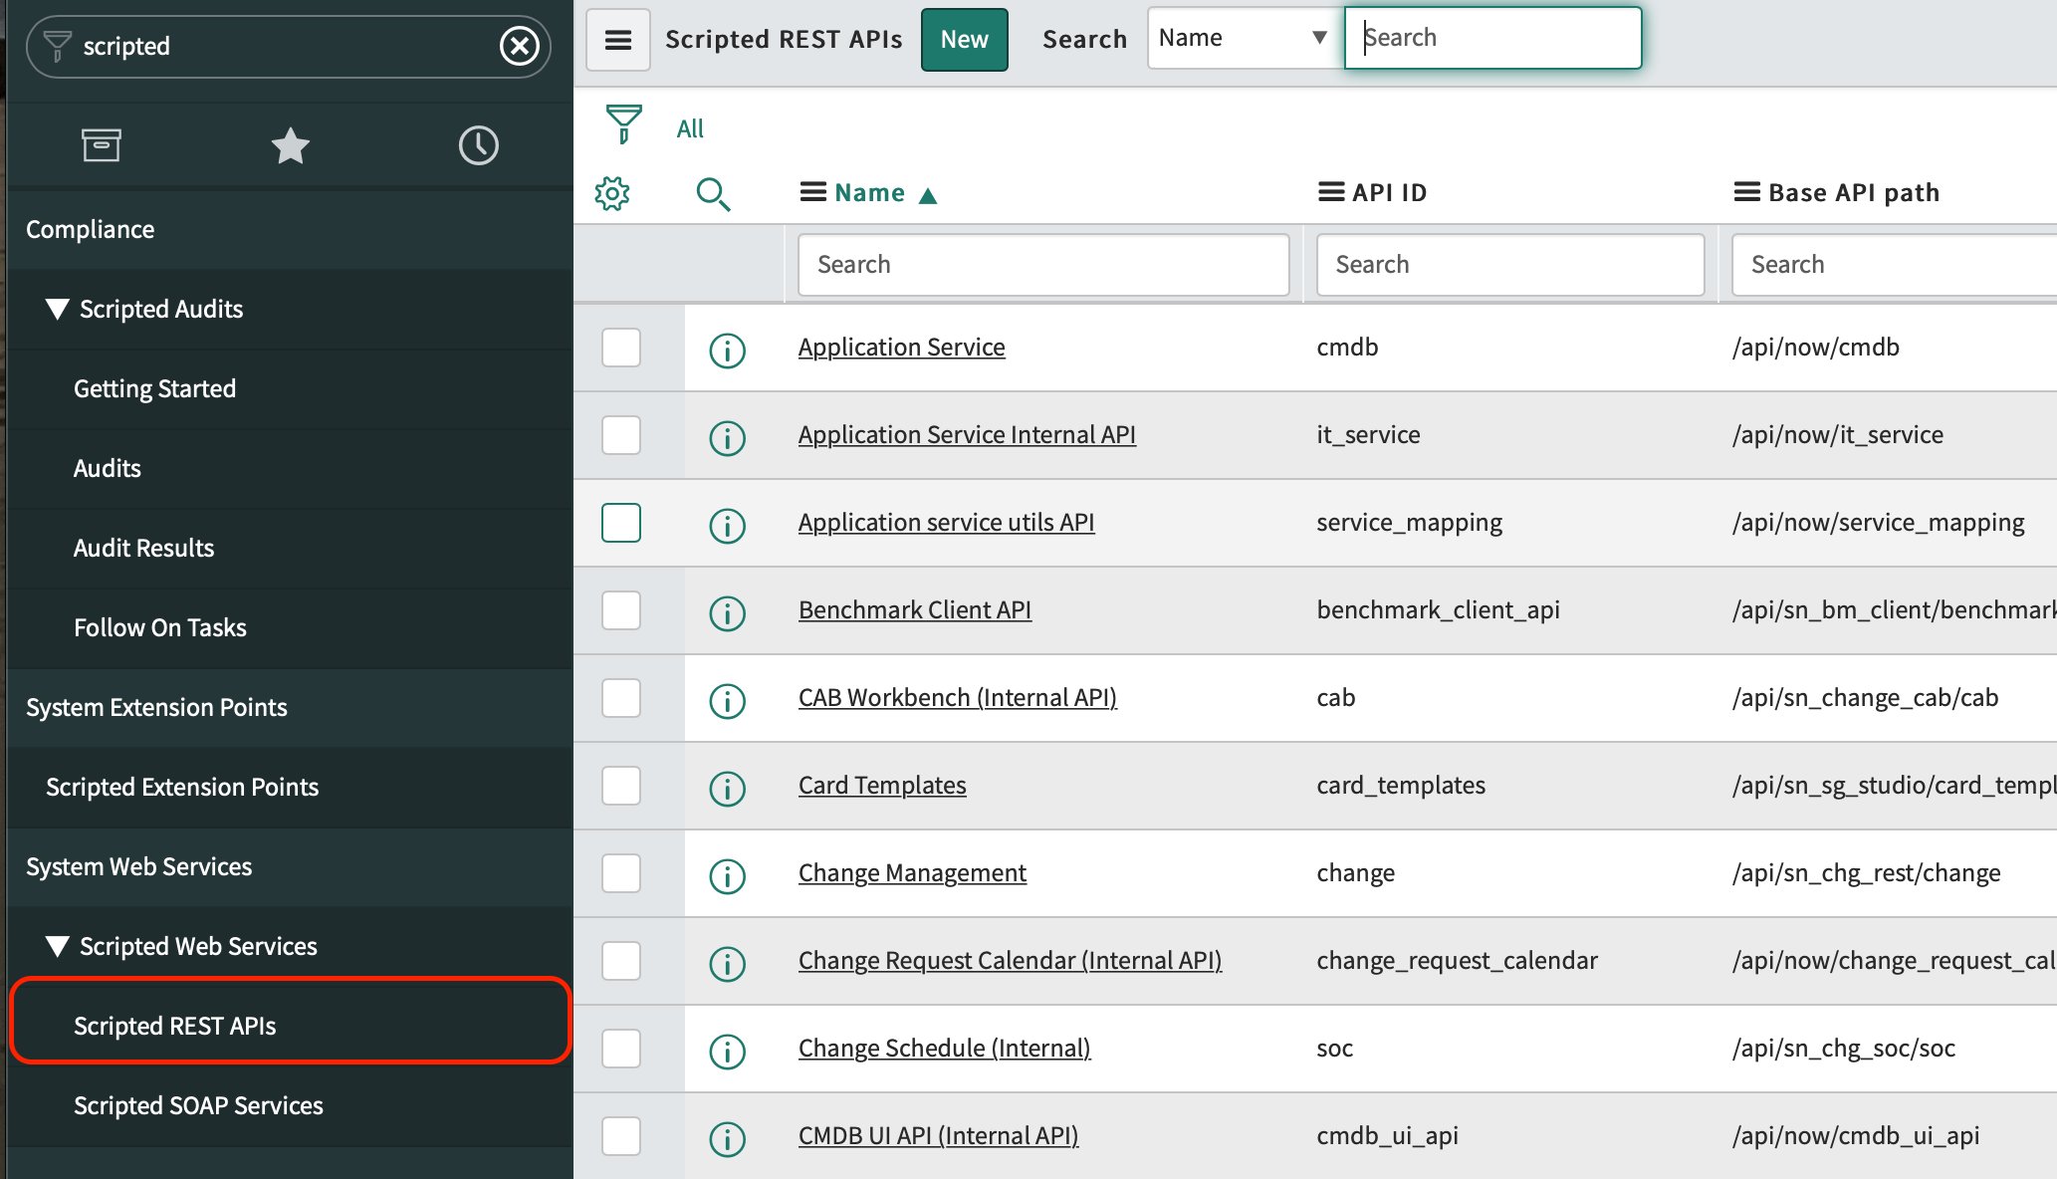Open Scripted Extension Points module
Image resolution: width=2057 pixels, height=1179 pixels.
[182, 787]
